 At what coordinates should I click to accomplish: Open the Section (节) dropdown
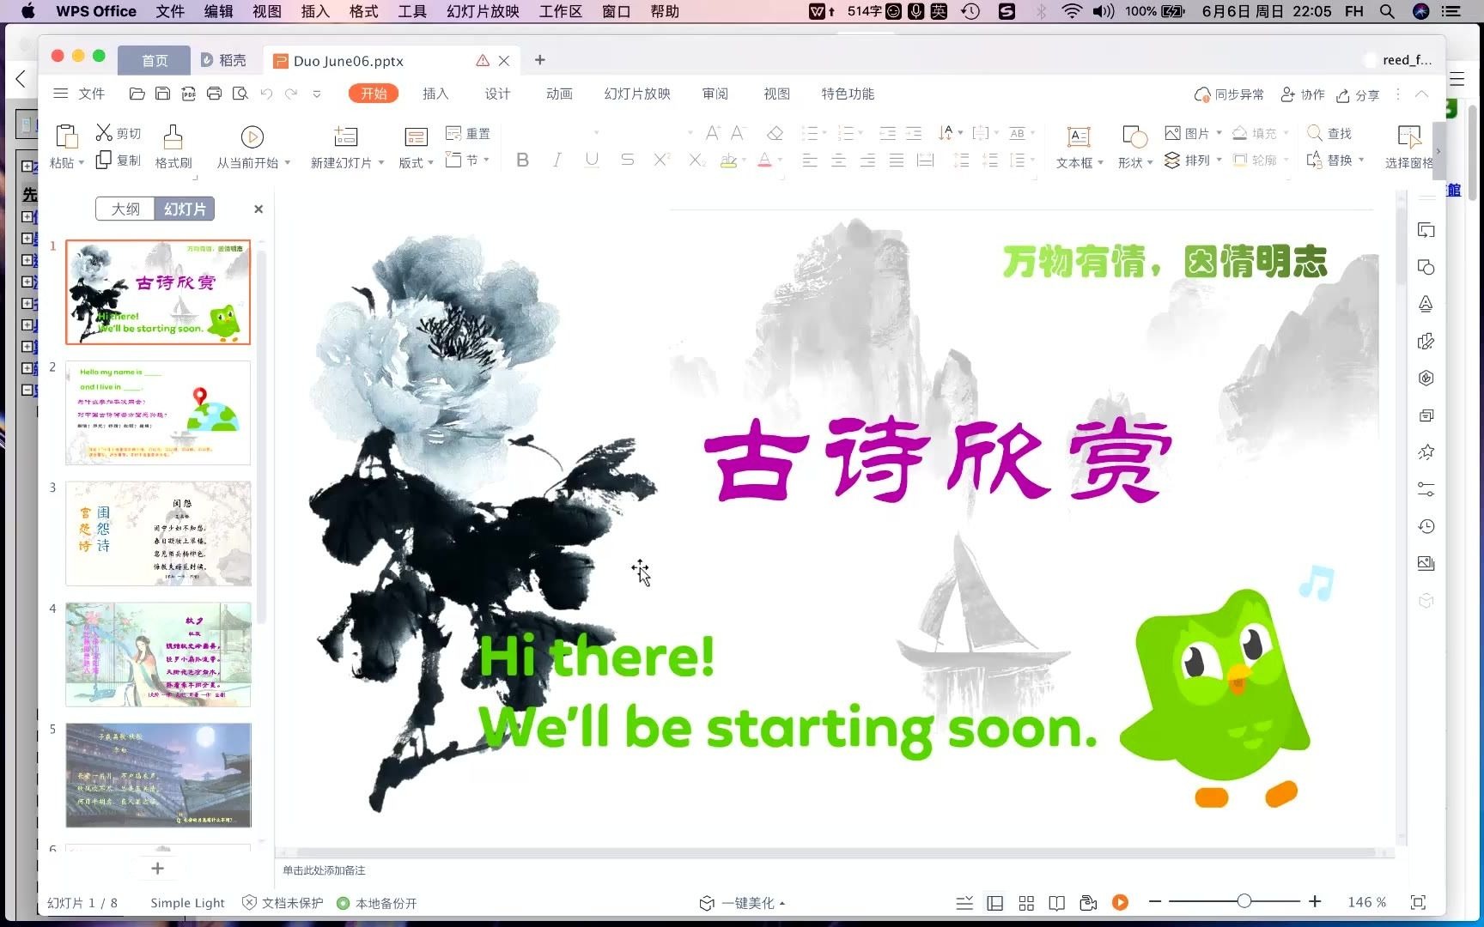point(468,160)
